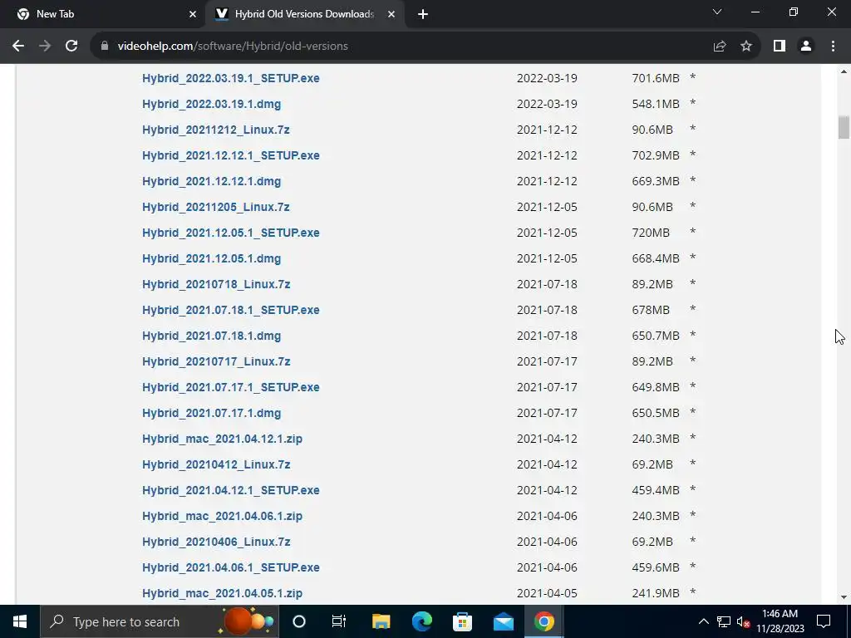The image size is (851, 638).
Task: Go back to the previous page
Action: (18, 47)
